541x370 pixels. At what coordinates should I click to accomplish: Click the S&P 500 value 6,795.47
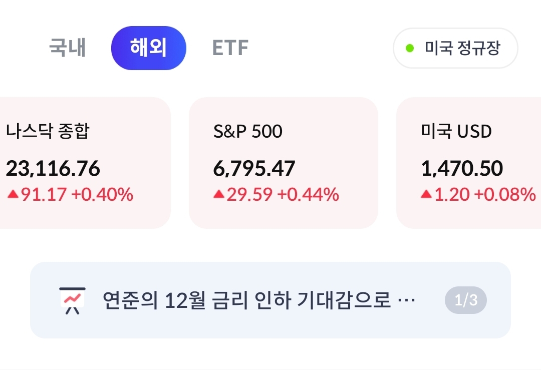coord(254,169)
